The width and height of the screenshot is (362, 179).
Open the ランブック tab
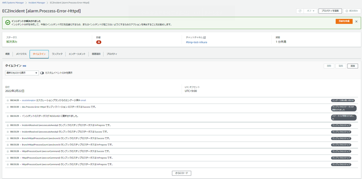click(57, 54)
